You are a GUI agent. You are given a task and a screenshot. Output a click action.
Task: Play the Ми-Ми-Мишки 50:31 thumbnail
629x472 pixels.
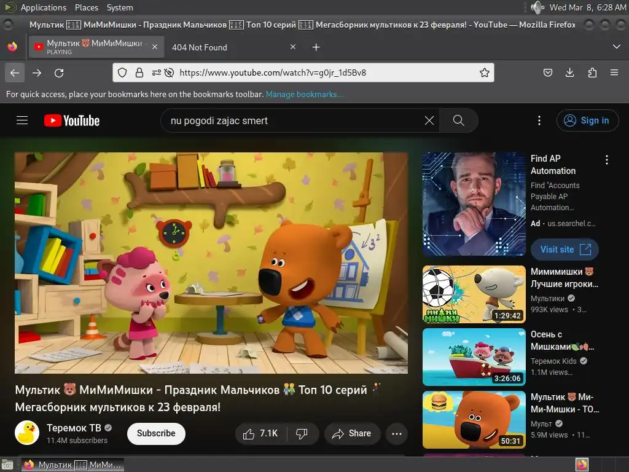pyautogui.click(x=474, y=419)
